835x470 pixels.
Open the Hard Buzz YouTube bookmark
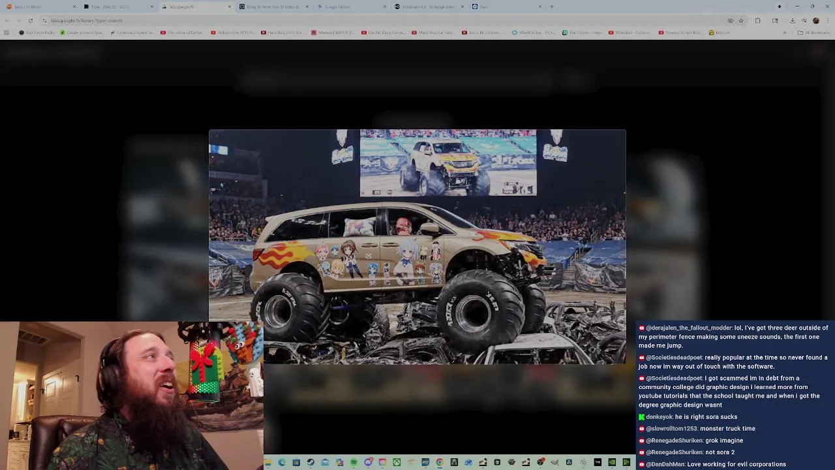tap(282, 33)
